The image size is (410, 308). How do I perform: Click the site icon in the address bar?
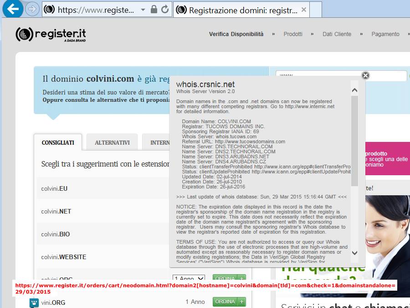click(x=49, y=10)
